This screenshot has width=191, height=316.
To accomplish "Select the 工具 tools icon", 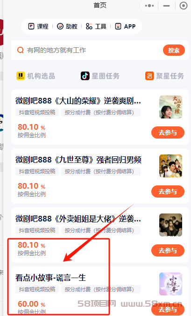I will pyautogui.click(x=89, y=26).
